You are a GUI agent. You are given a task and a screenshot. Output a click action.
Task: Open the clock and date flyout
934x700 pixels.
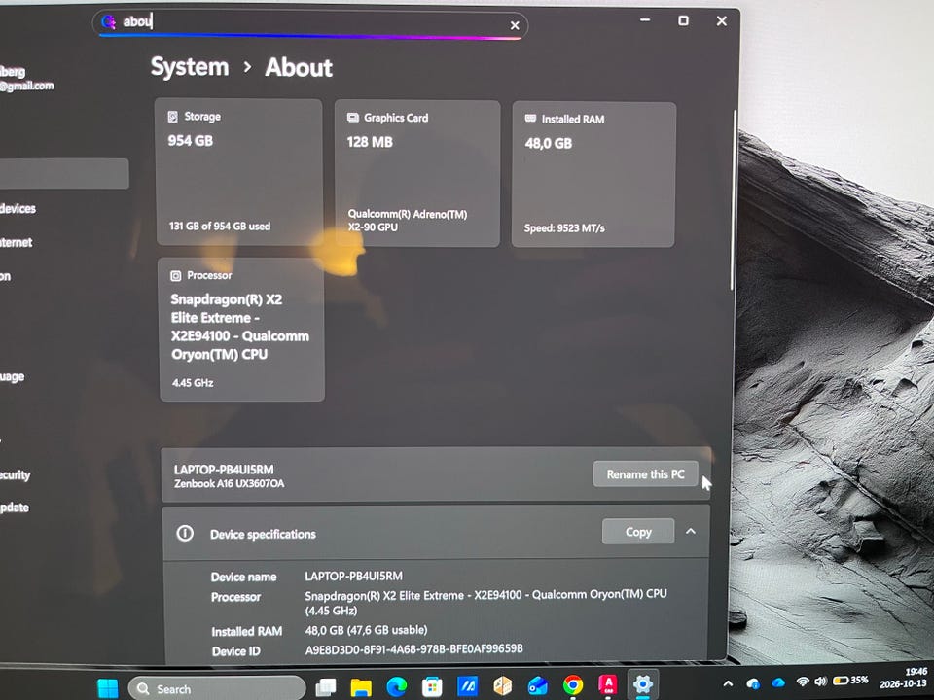click(903, 678)
